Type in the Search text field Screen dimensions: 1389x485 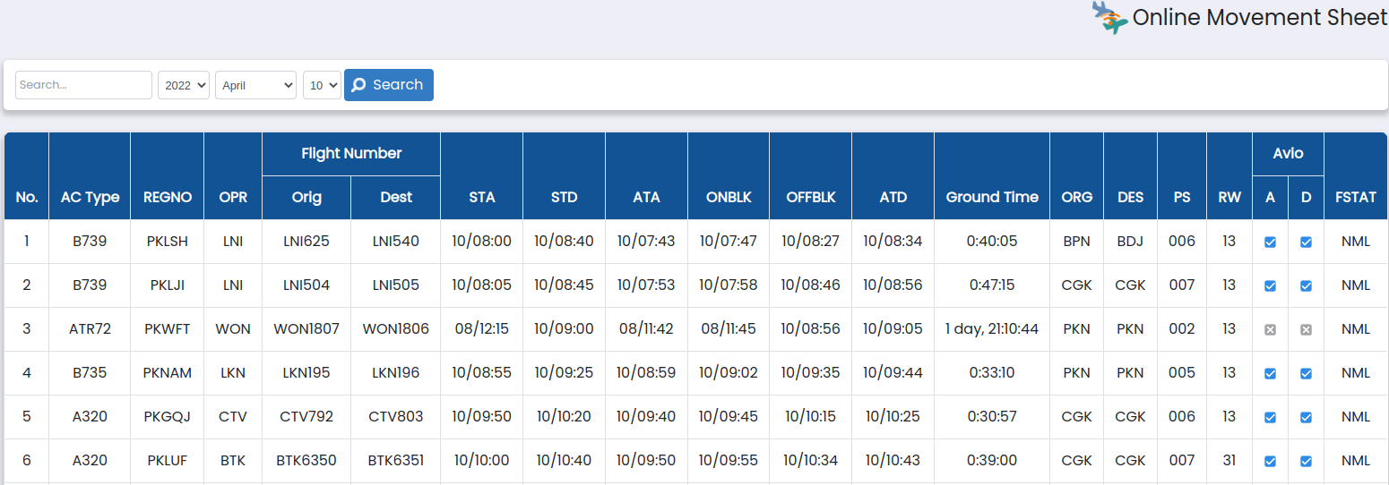coord(83,85)
